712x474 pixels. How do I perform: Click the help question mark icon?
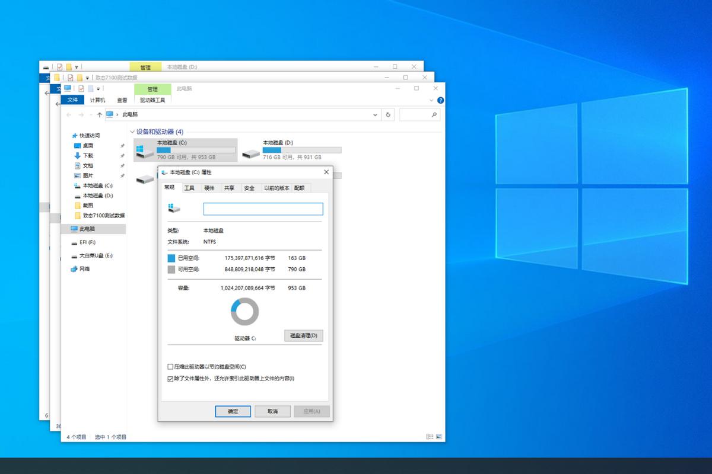pos(440,100)
